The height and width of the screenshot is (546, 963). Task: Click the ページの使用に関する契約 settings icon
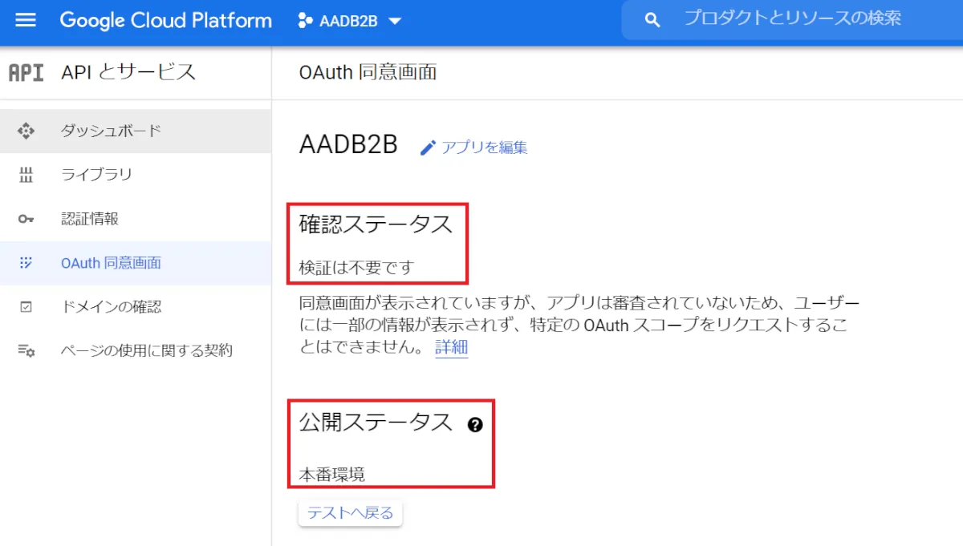26,351
